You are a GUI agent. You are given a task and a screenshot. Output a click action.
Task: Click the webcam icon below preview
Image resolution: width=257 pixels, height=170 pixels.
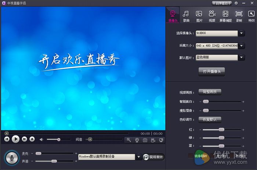coord(137,140)
